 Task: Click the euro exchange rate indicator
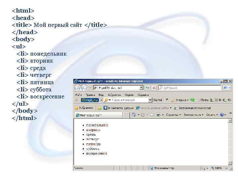tap(227, 100)
